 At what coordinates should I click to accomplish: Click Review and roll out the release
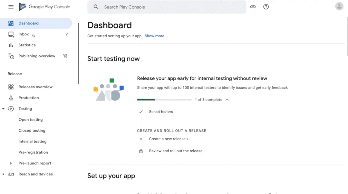pos(176,151)
